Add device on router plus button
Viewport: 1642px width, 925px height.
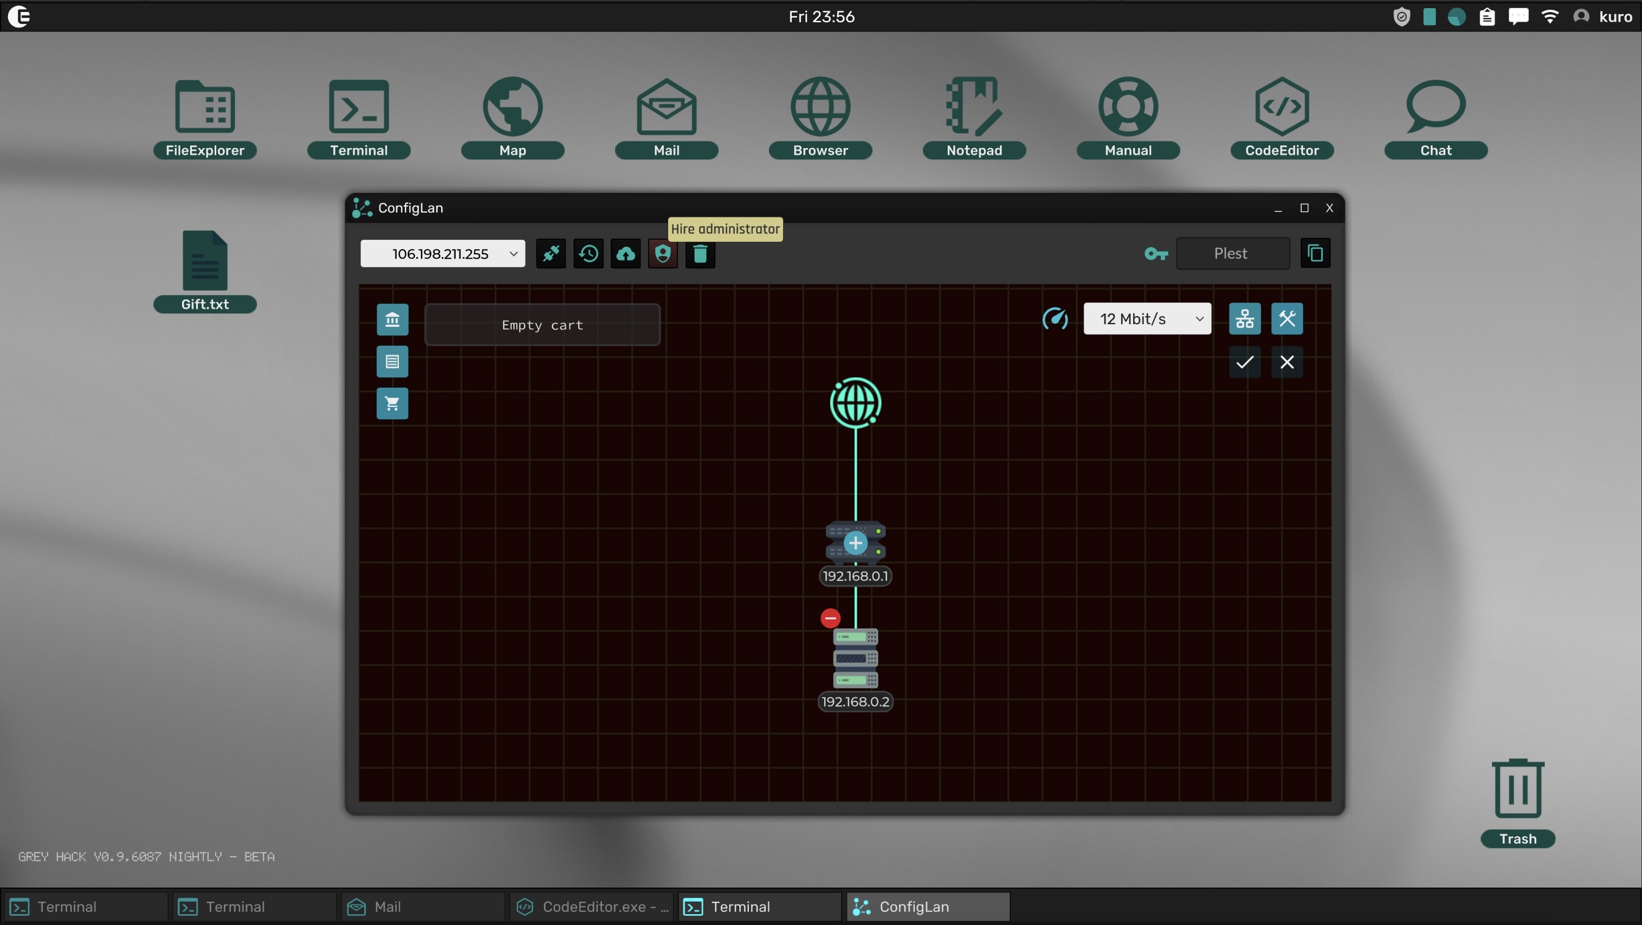coord(855,543)
